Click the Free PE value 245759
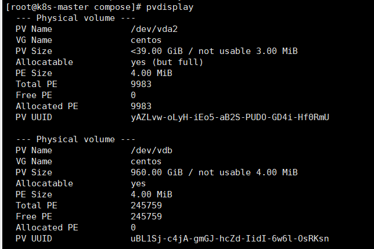Screen dimensions: 374x249 coord(147,216)
